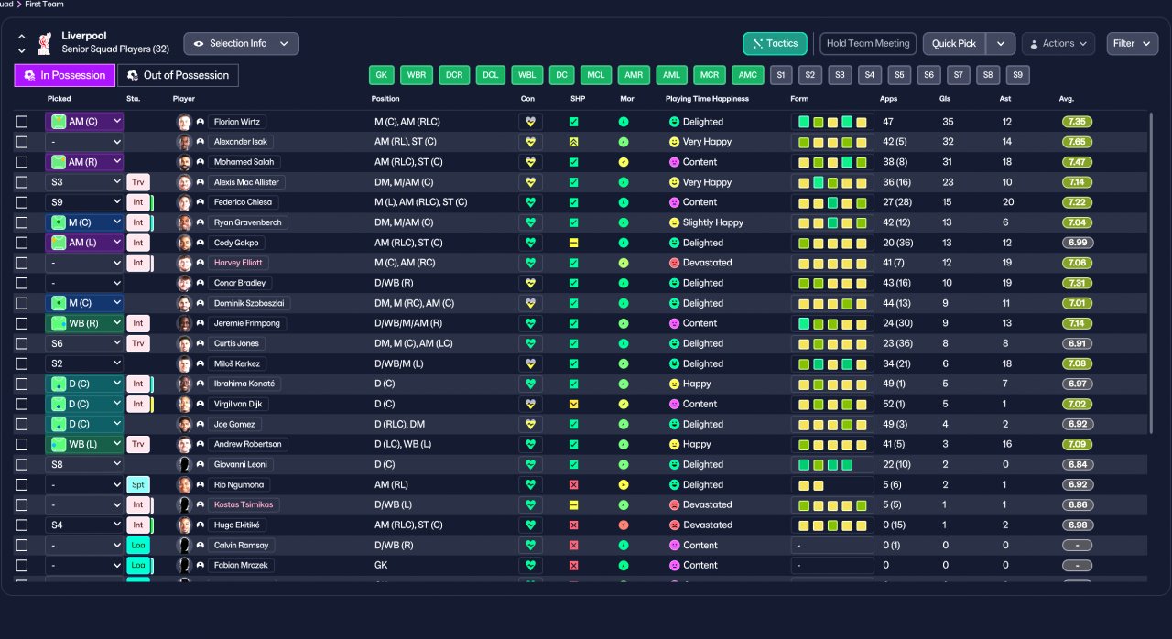Select Hugo Ekitiké's row checkbox
The width and height of the screenshot is (1172, 639).
coord(22,525)
